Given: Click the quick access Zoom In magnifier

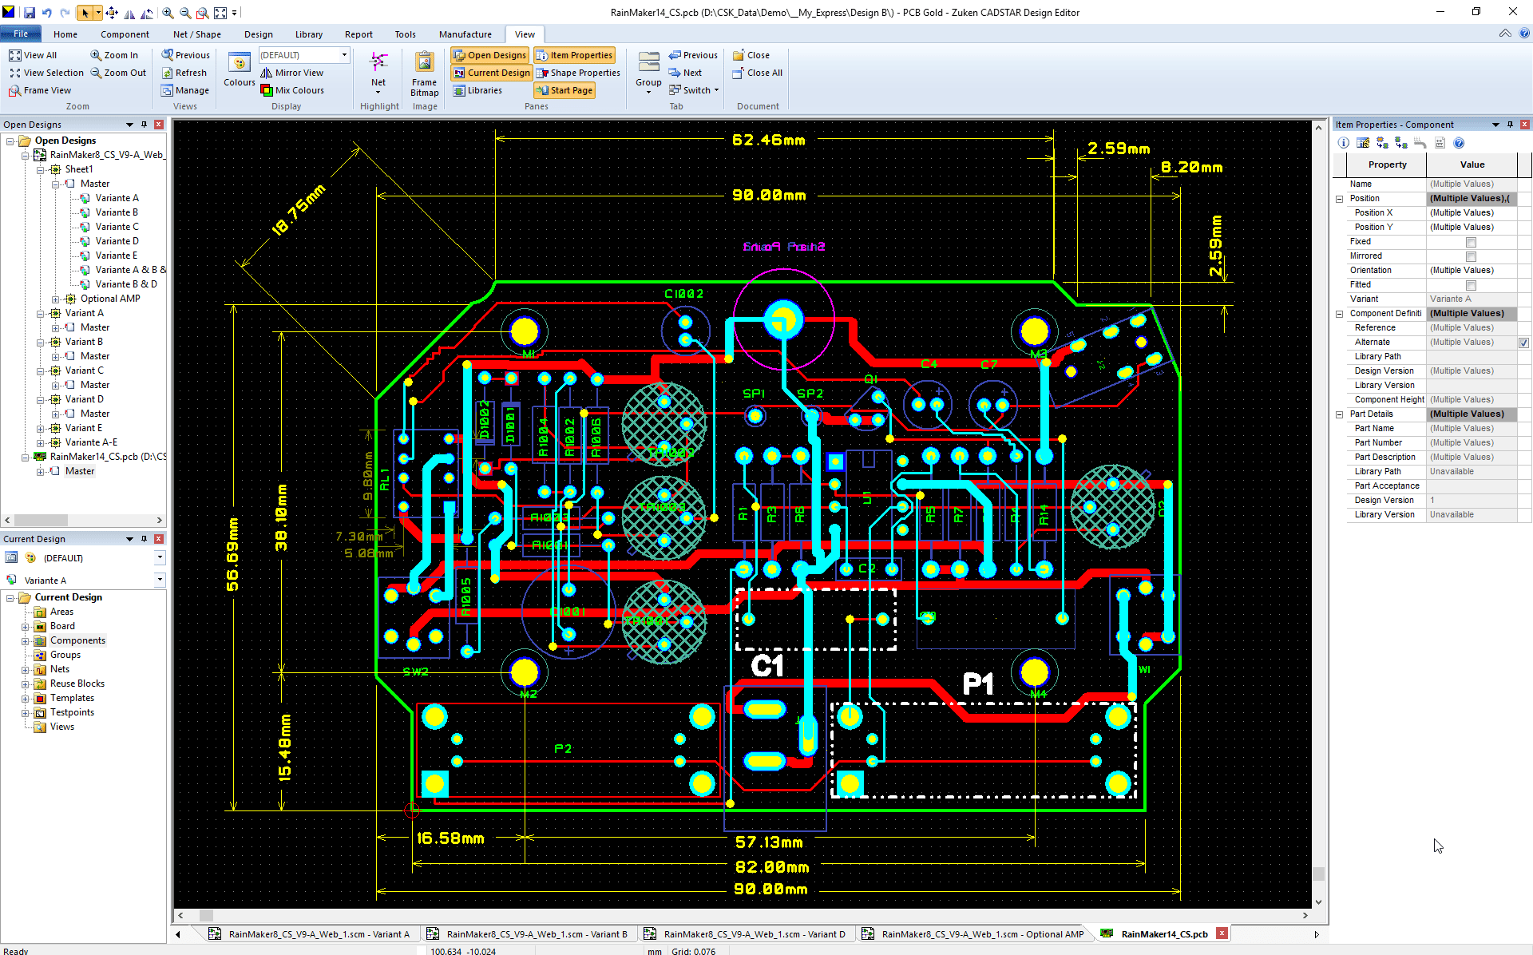Looking at the screenshot, I should click(168, 13).
